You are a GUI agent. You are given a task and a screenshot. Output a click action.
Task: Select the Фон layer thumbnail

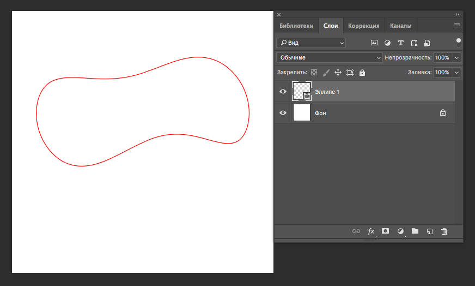pyautogui.click(x=302, y=112)
